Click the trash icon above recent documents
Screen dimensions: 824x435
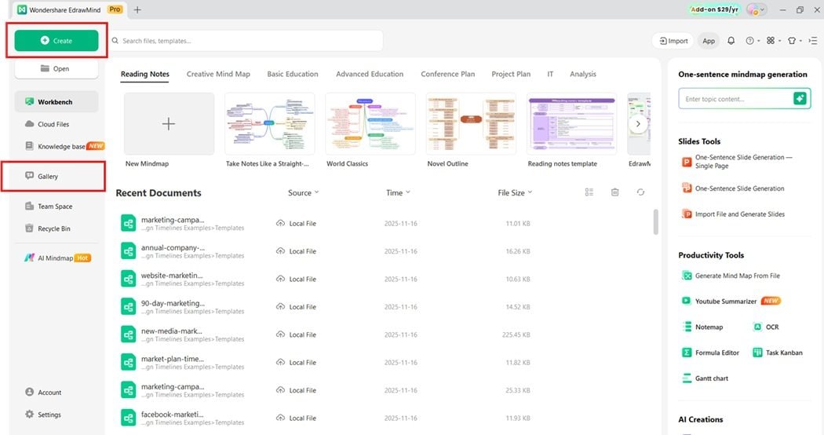click(614, 192)
